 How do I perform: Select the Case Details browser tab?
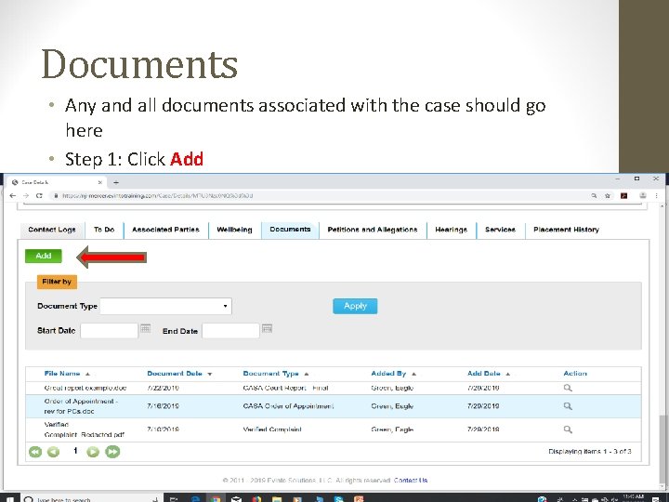click(57, 182)
